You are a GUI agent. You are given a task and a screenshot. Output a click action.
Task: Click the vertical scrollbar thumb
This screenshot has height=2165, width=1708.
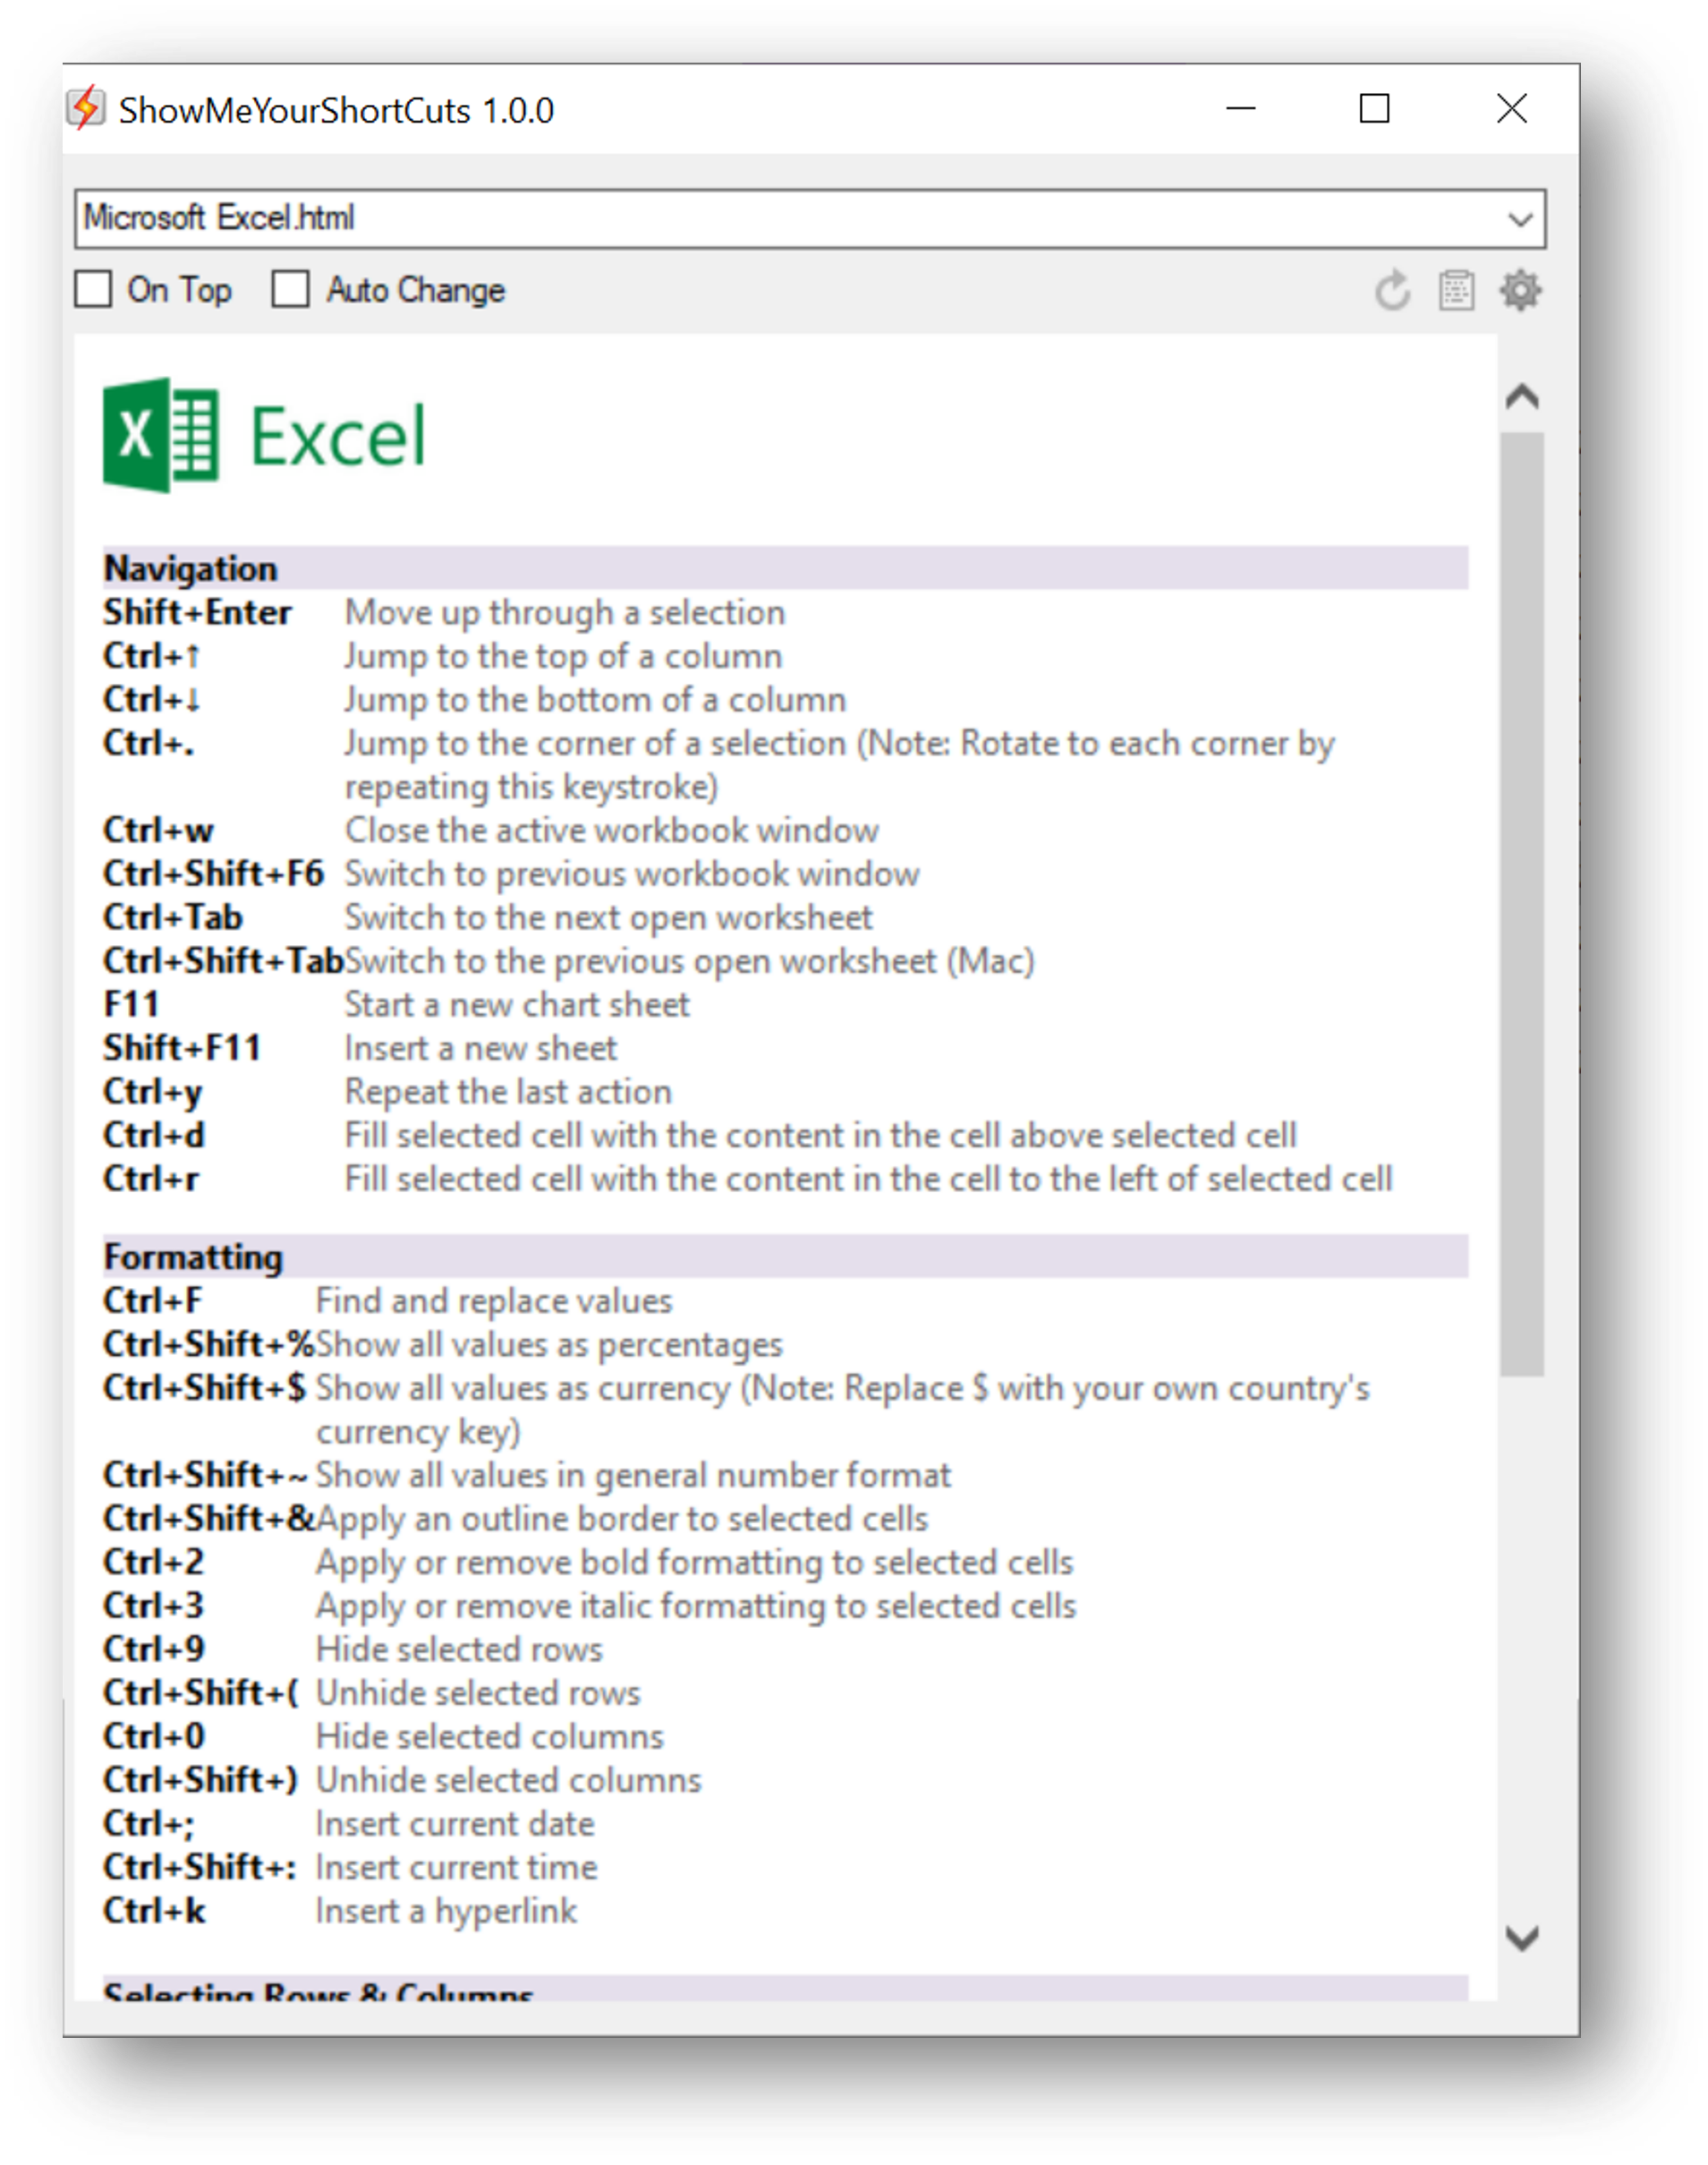1522,905
